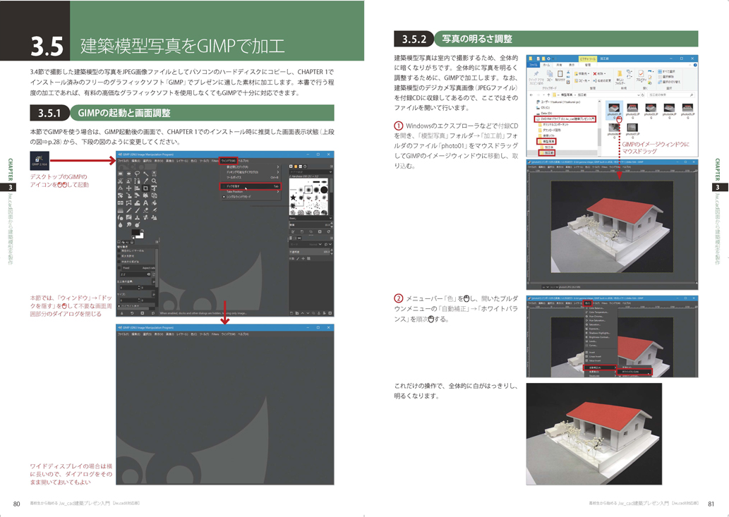Select the photo01.JPG thumbnail in Explorer
This screenshot has width=729, height=517.
coord(614,111)
